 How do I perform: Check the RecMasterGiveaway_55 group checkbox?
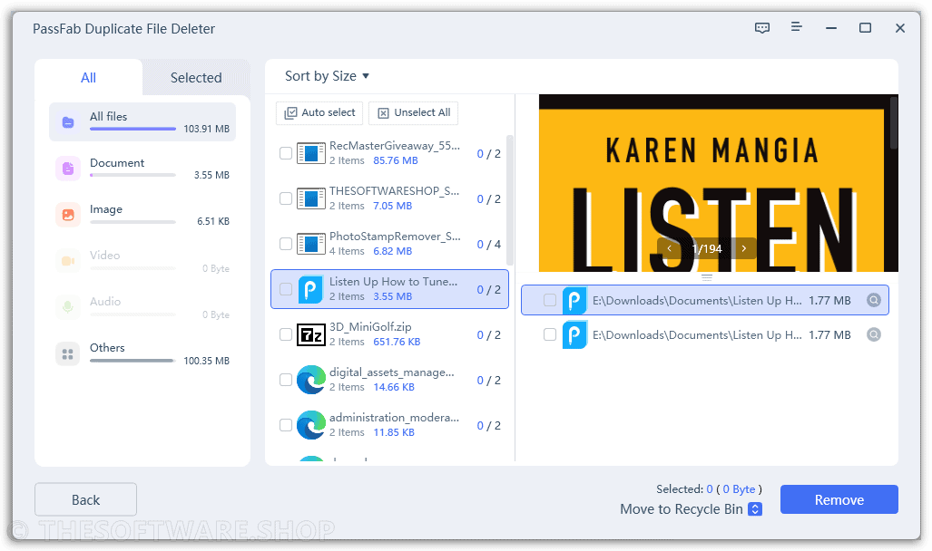click(x=286, y=153)
